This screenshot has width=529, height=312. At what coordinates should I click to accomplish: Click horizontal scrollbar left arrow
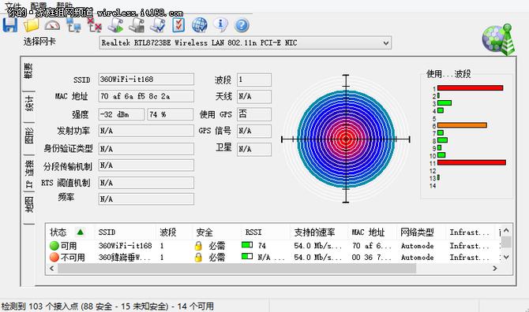pyautogui.click(x=52, y=268)
